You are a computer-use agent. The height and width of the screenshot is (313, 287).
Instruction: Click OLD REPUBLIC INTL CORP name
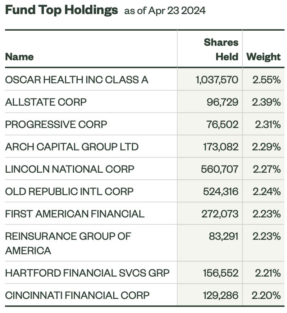[x=69, y=191]
